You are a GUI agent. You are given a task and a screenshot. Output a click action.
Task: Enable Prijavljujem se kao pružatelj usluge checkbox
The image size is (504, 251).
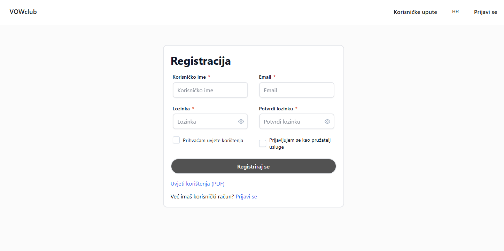[x=263, y=143]
